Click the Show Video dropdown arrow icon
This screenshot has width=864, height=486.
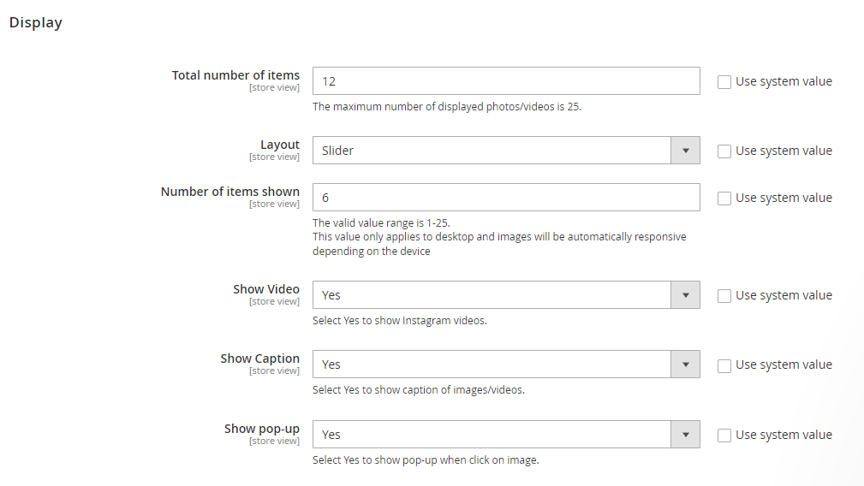(x=685, y=295)
